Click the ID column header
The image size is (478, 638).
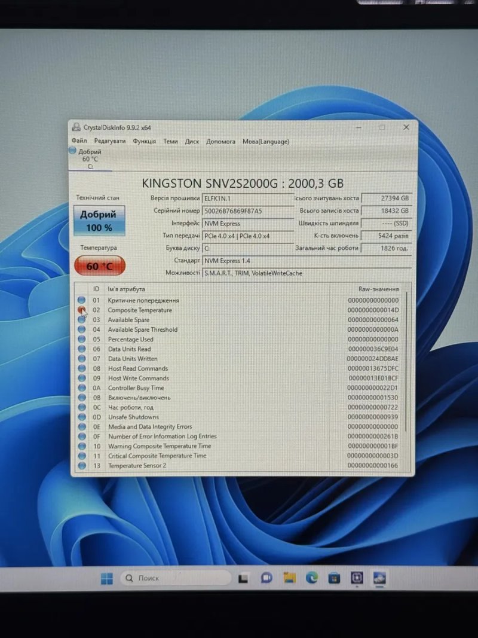point(96,289)
